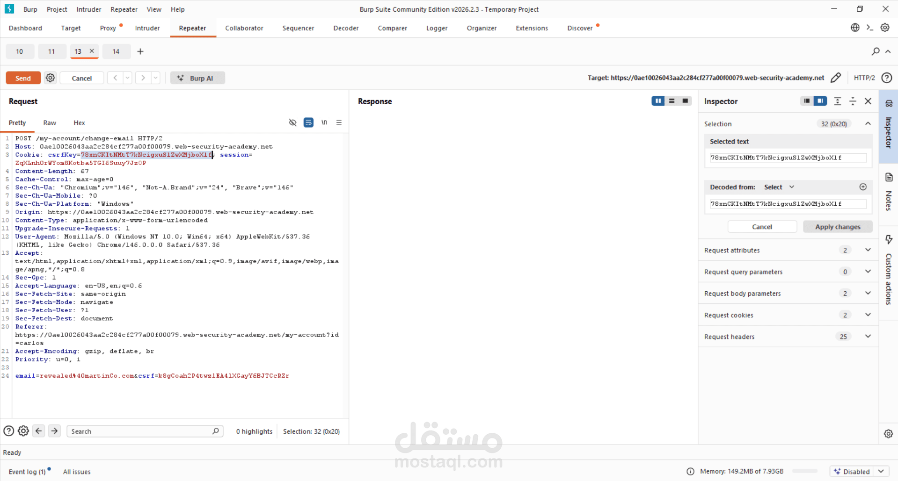Collapse all Inspector sections
This screenshot has width=898, height=481.
tap(853, 101)
